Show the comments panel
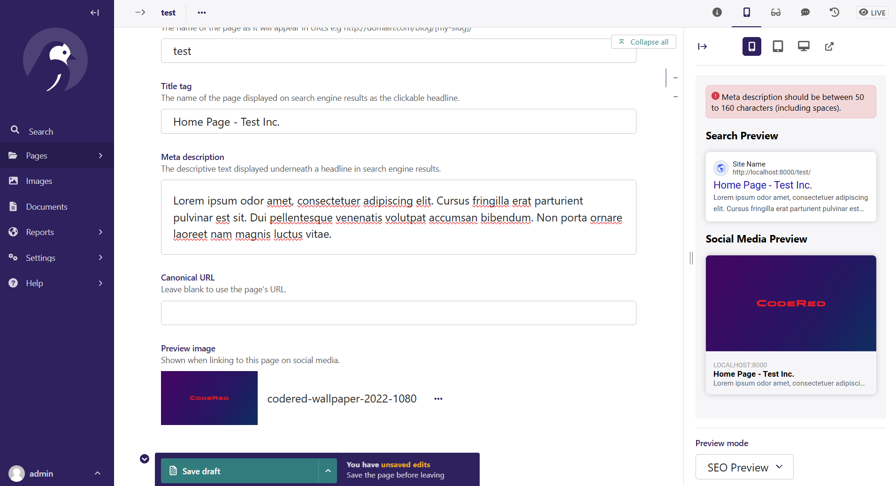The width and height of the screenshot is (896, 486). click(805, 13)
